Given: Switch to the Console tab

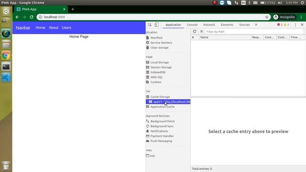Looking at the screenshot, I should coord(192,25).
